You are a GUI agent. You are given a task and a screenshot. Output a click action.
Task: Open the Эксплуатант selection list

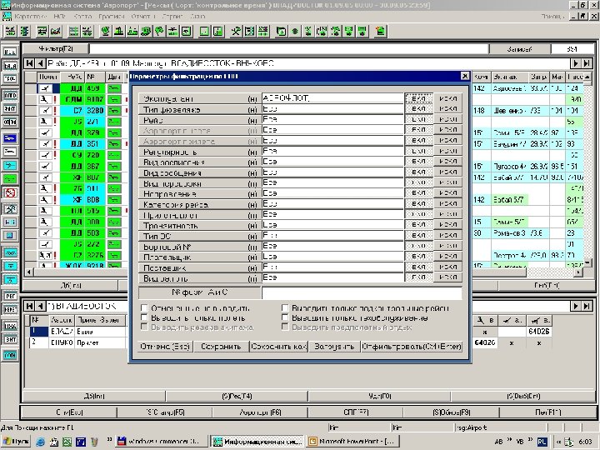(200, 98)
